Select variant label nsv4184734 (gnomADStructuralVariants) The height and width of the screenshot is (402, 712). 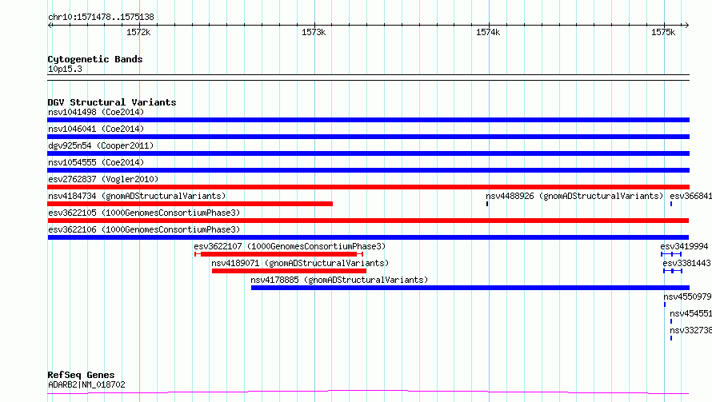click(x=137, y=196)
